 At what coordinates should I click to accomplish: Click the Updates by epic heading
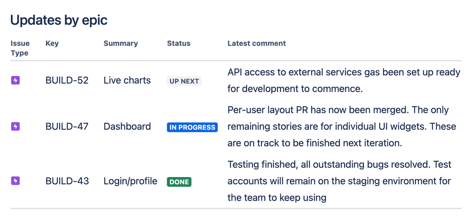tap(59, 20)
